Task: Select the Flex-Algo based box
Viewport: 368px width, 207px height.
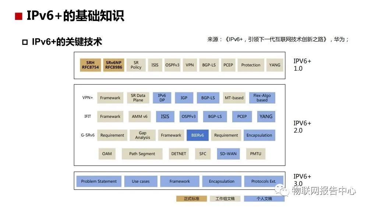Action: click(x=262, y=98)
